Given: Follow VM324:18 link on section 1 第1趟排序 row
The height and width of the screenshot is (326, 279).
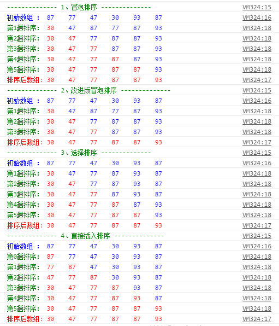Looking at the screenshot, I should (257, 28).
